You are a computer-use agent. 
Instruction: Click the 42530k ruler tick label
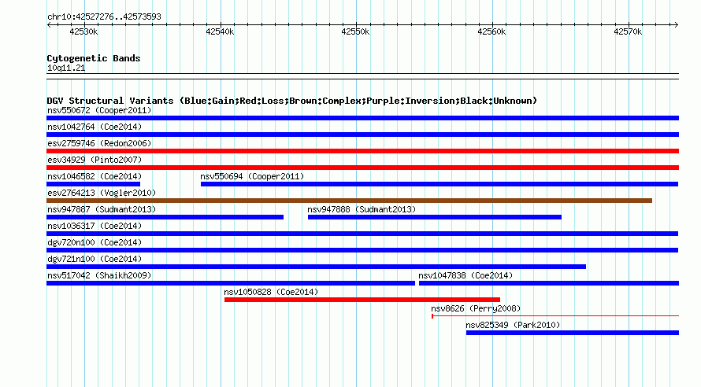coord(83,31)
